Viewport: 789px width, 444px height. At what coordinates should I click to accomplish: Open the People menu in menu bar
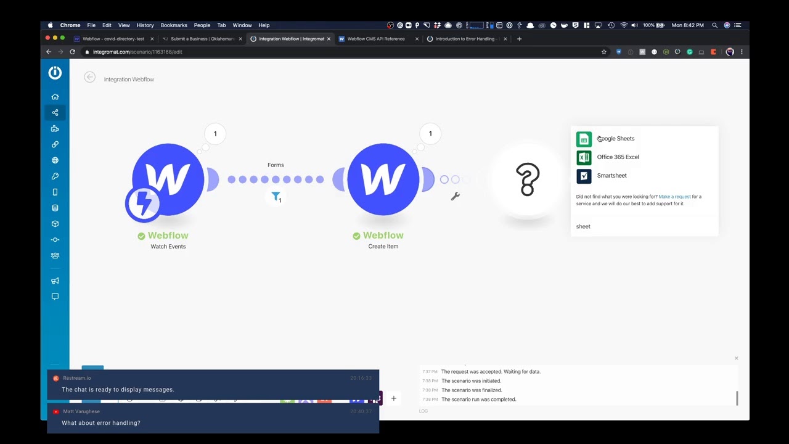[202, 25]
